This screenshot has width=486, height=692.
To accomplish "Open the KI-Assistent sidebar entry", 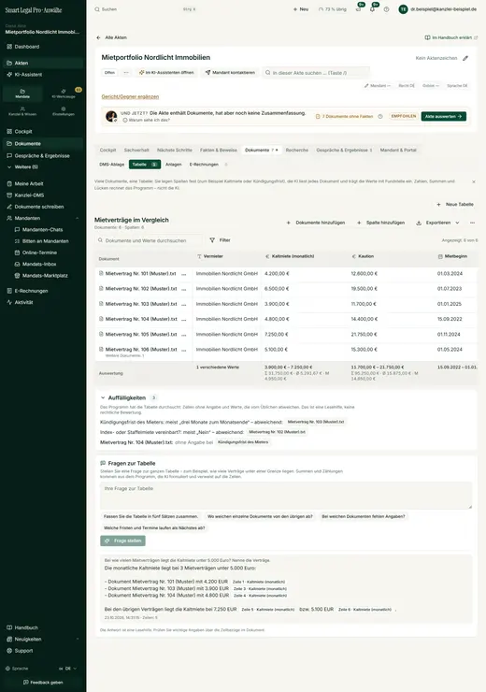I will click(x=28, y=75).
